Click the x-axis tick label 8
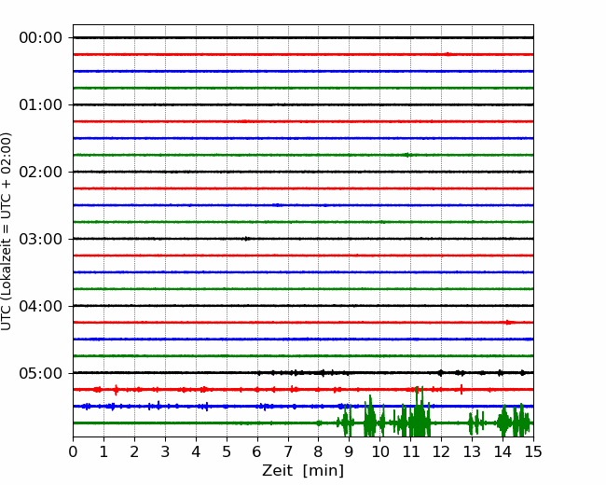The image size is (606, 485). click(319, 451)
